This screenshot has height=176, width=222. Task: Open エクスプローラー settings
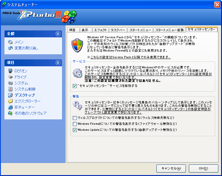click(x=27, y=101)
